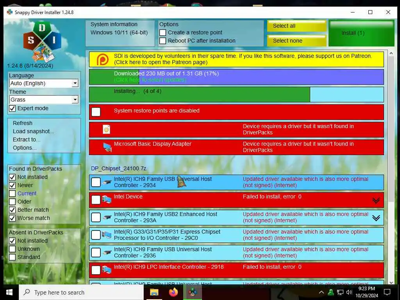This screenshot has height=300, width=400.
Task: Click System information panel
Action: coord(120,33)
